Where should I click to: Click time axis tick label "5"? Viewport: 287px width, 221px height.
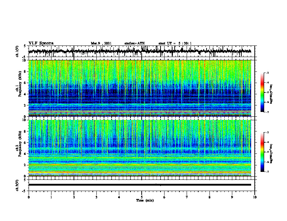click(142, 197)
